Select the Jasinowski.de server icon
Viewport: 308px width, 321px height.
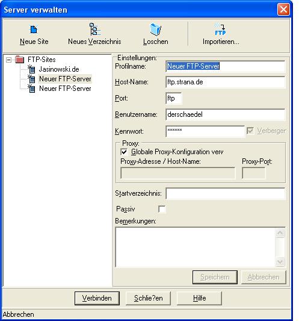click(x=31, y=69)
